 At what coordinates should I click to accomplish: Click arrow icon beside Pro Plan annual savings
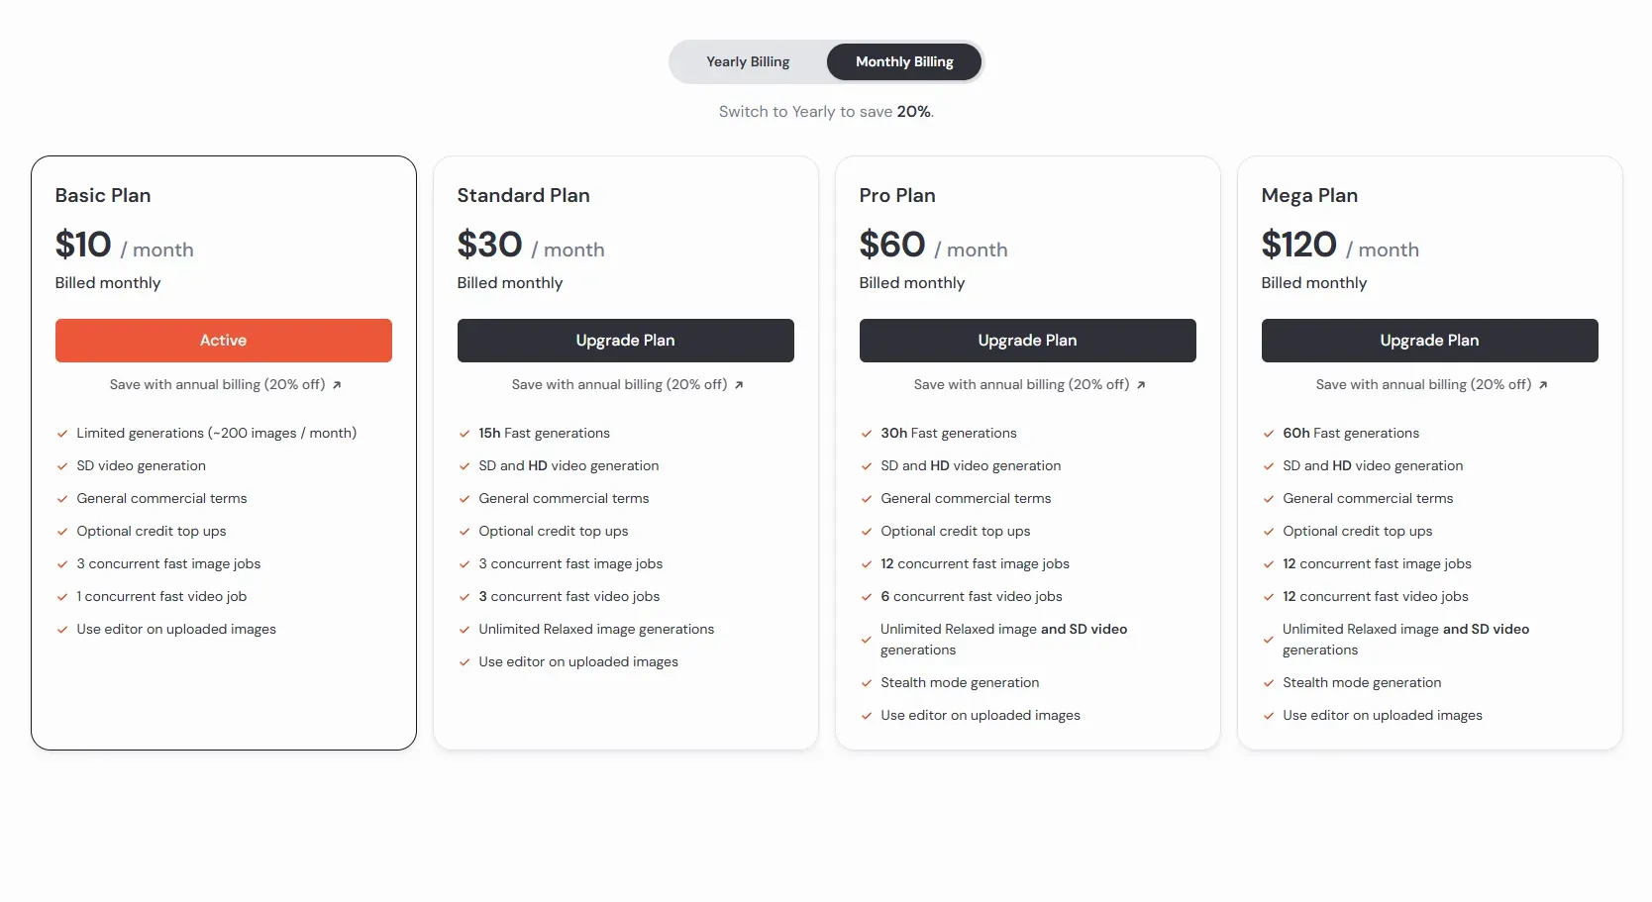(x=1141, y=385)
